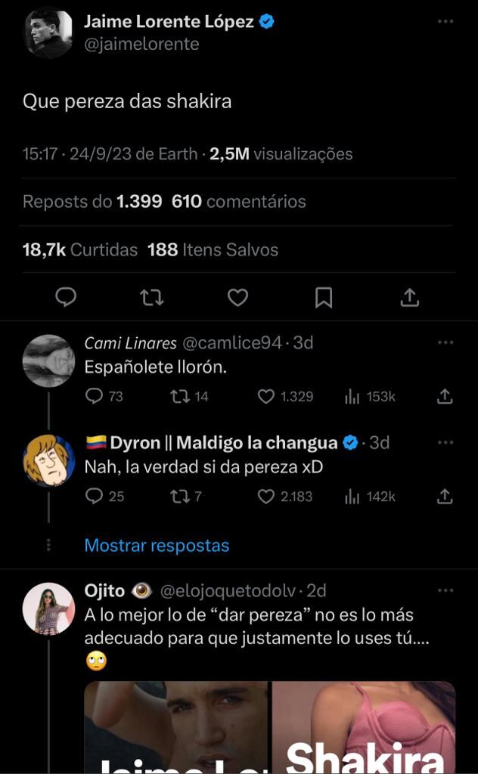Like the main tweet with heart icon

(237, 298)
